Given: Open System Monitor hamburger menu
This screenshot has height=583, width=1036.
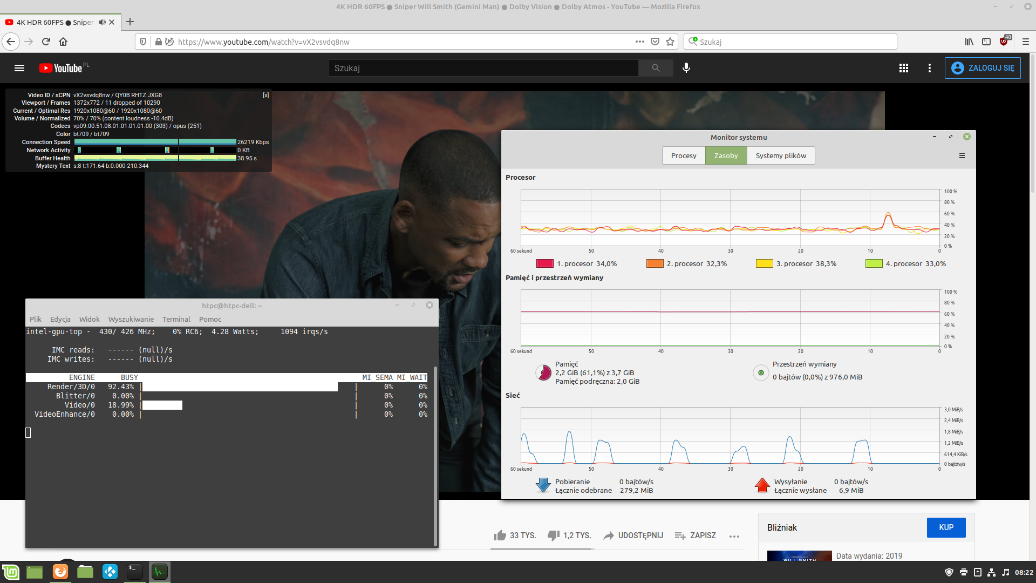Looking at the screenshot, I should [x=962, y=155].
